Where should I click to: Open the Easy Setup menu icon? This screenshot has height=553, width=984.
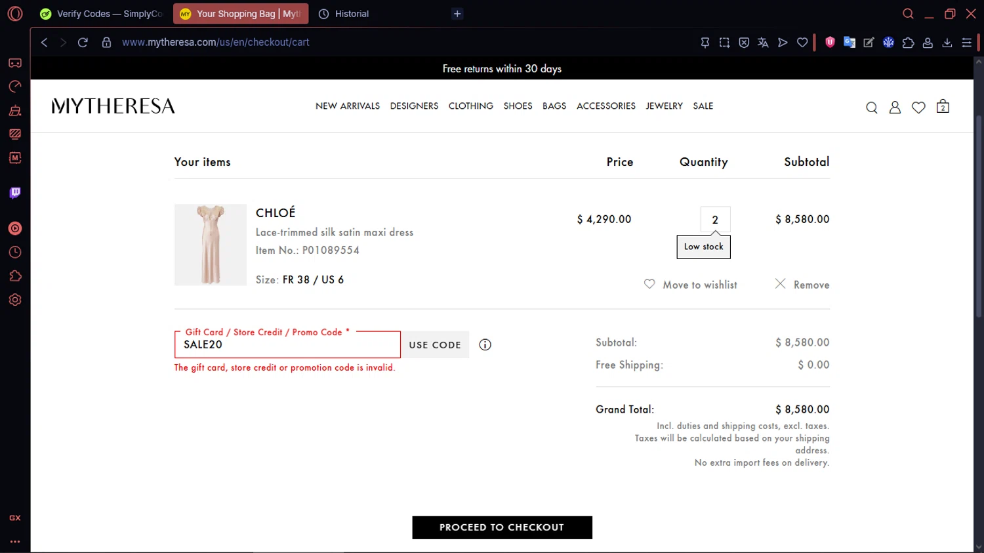click(x=966, y=43)
